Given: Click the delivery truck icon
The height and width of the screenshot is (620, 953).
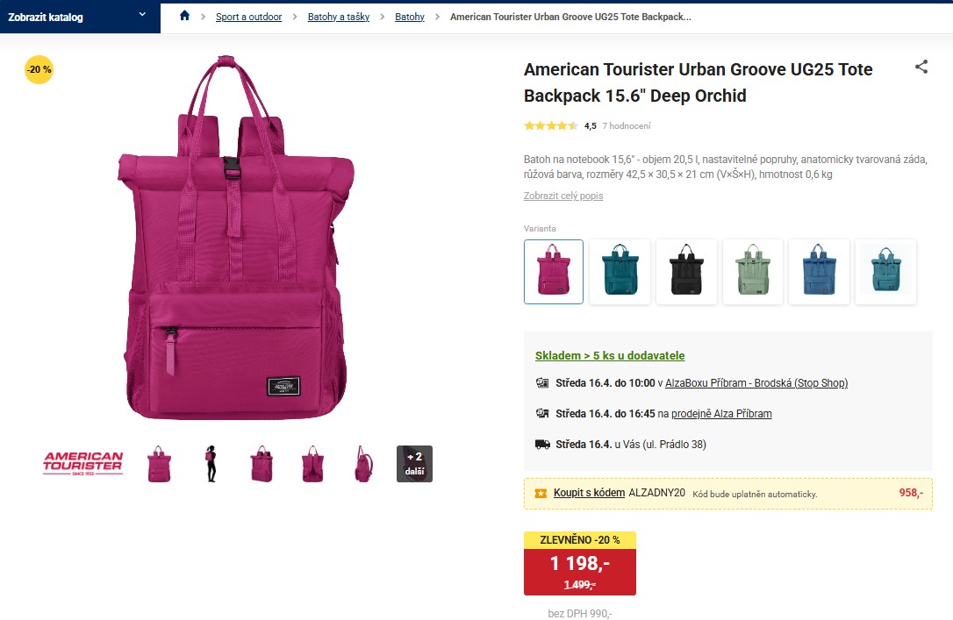Looking at the screenshot, I should tap(542, 444).
